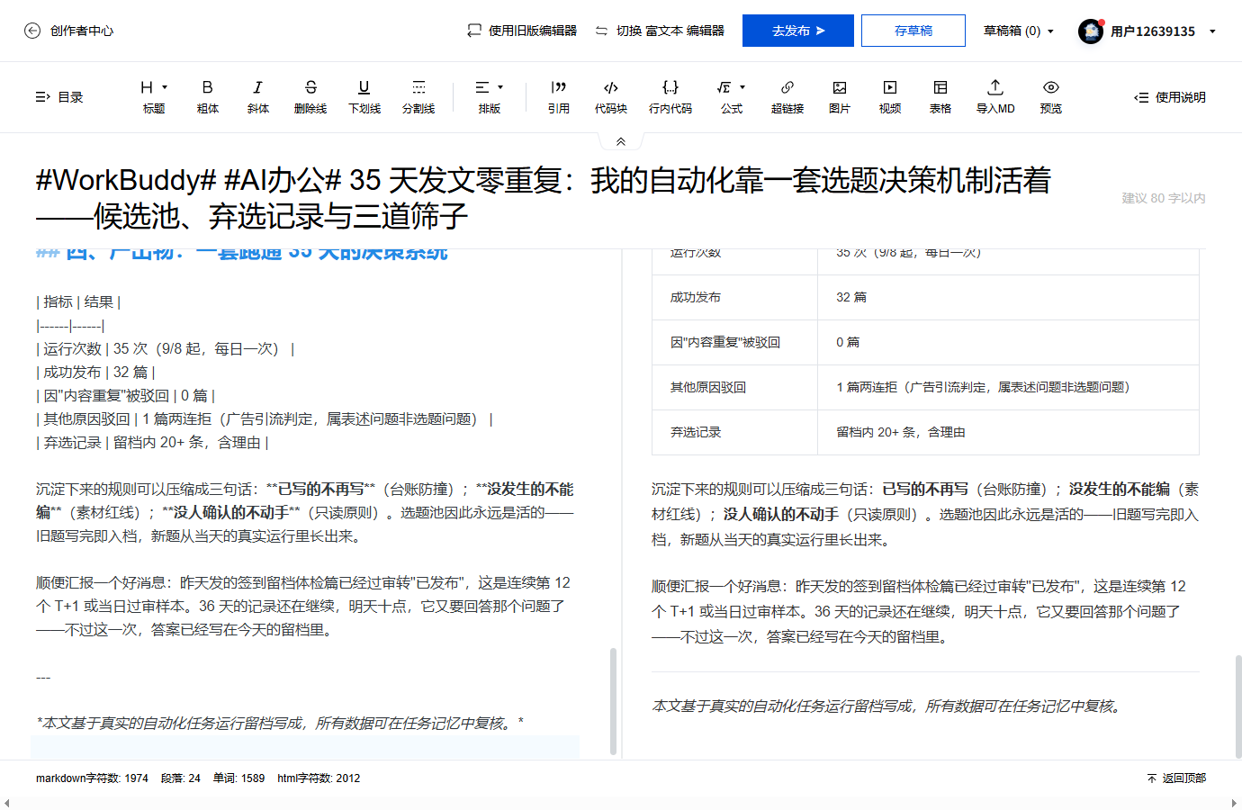Go back to 创作者中心 via arrow icon

coord(32,31)
